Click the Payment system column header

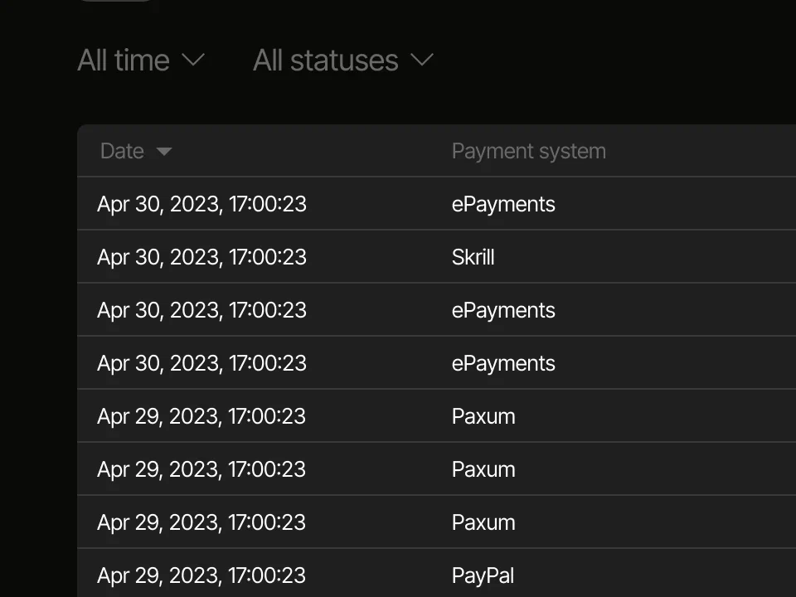[528, 151]
